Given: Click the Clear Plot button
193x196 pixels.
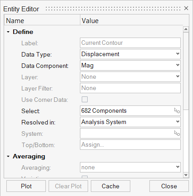Looking at the screenshot, I should pyautogui.click(x=68, y=186).
